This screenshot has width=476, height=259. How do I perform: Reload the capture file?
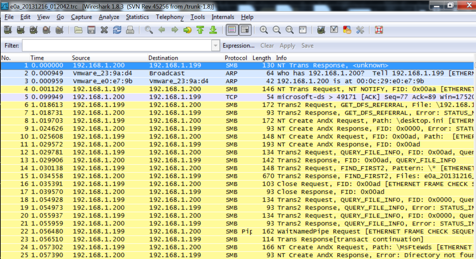click(x=117, y=30)
